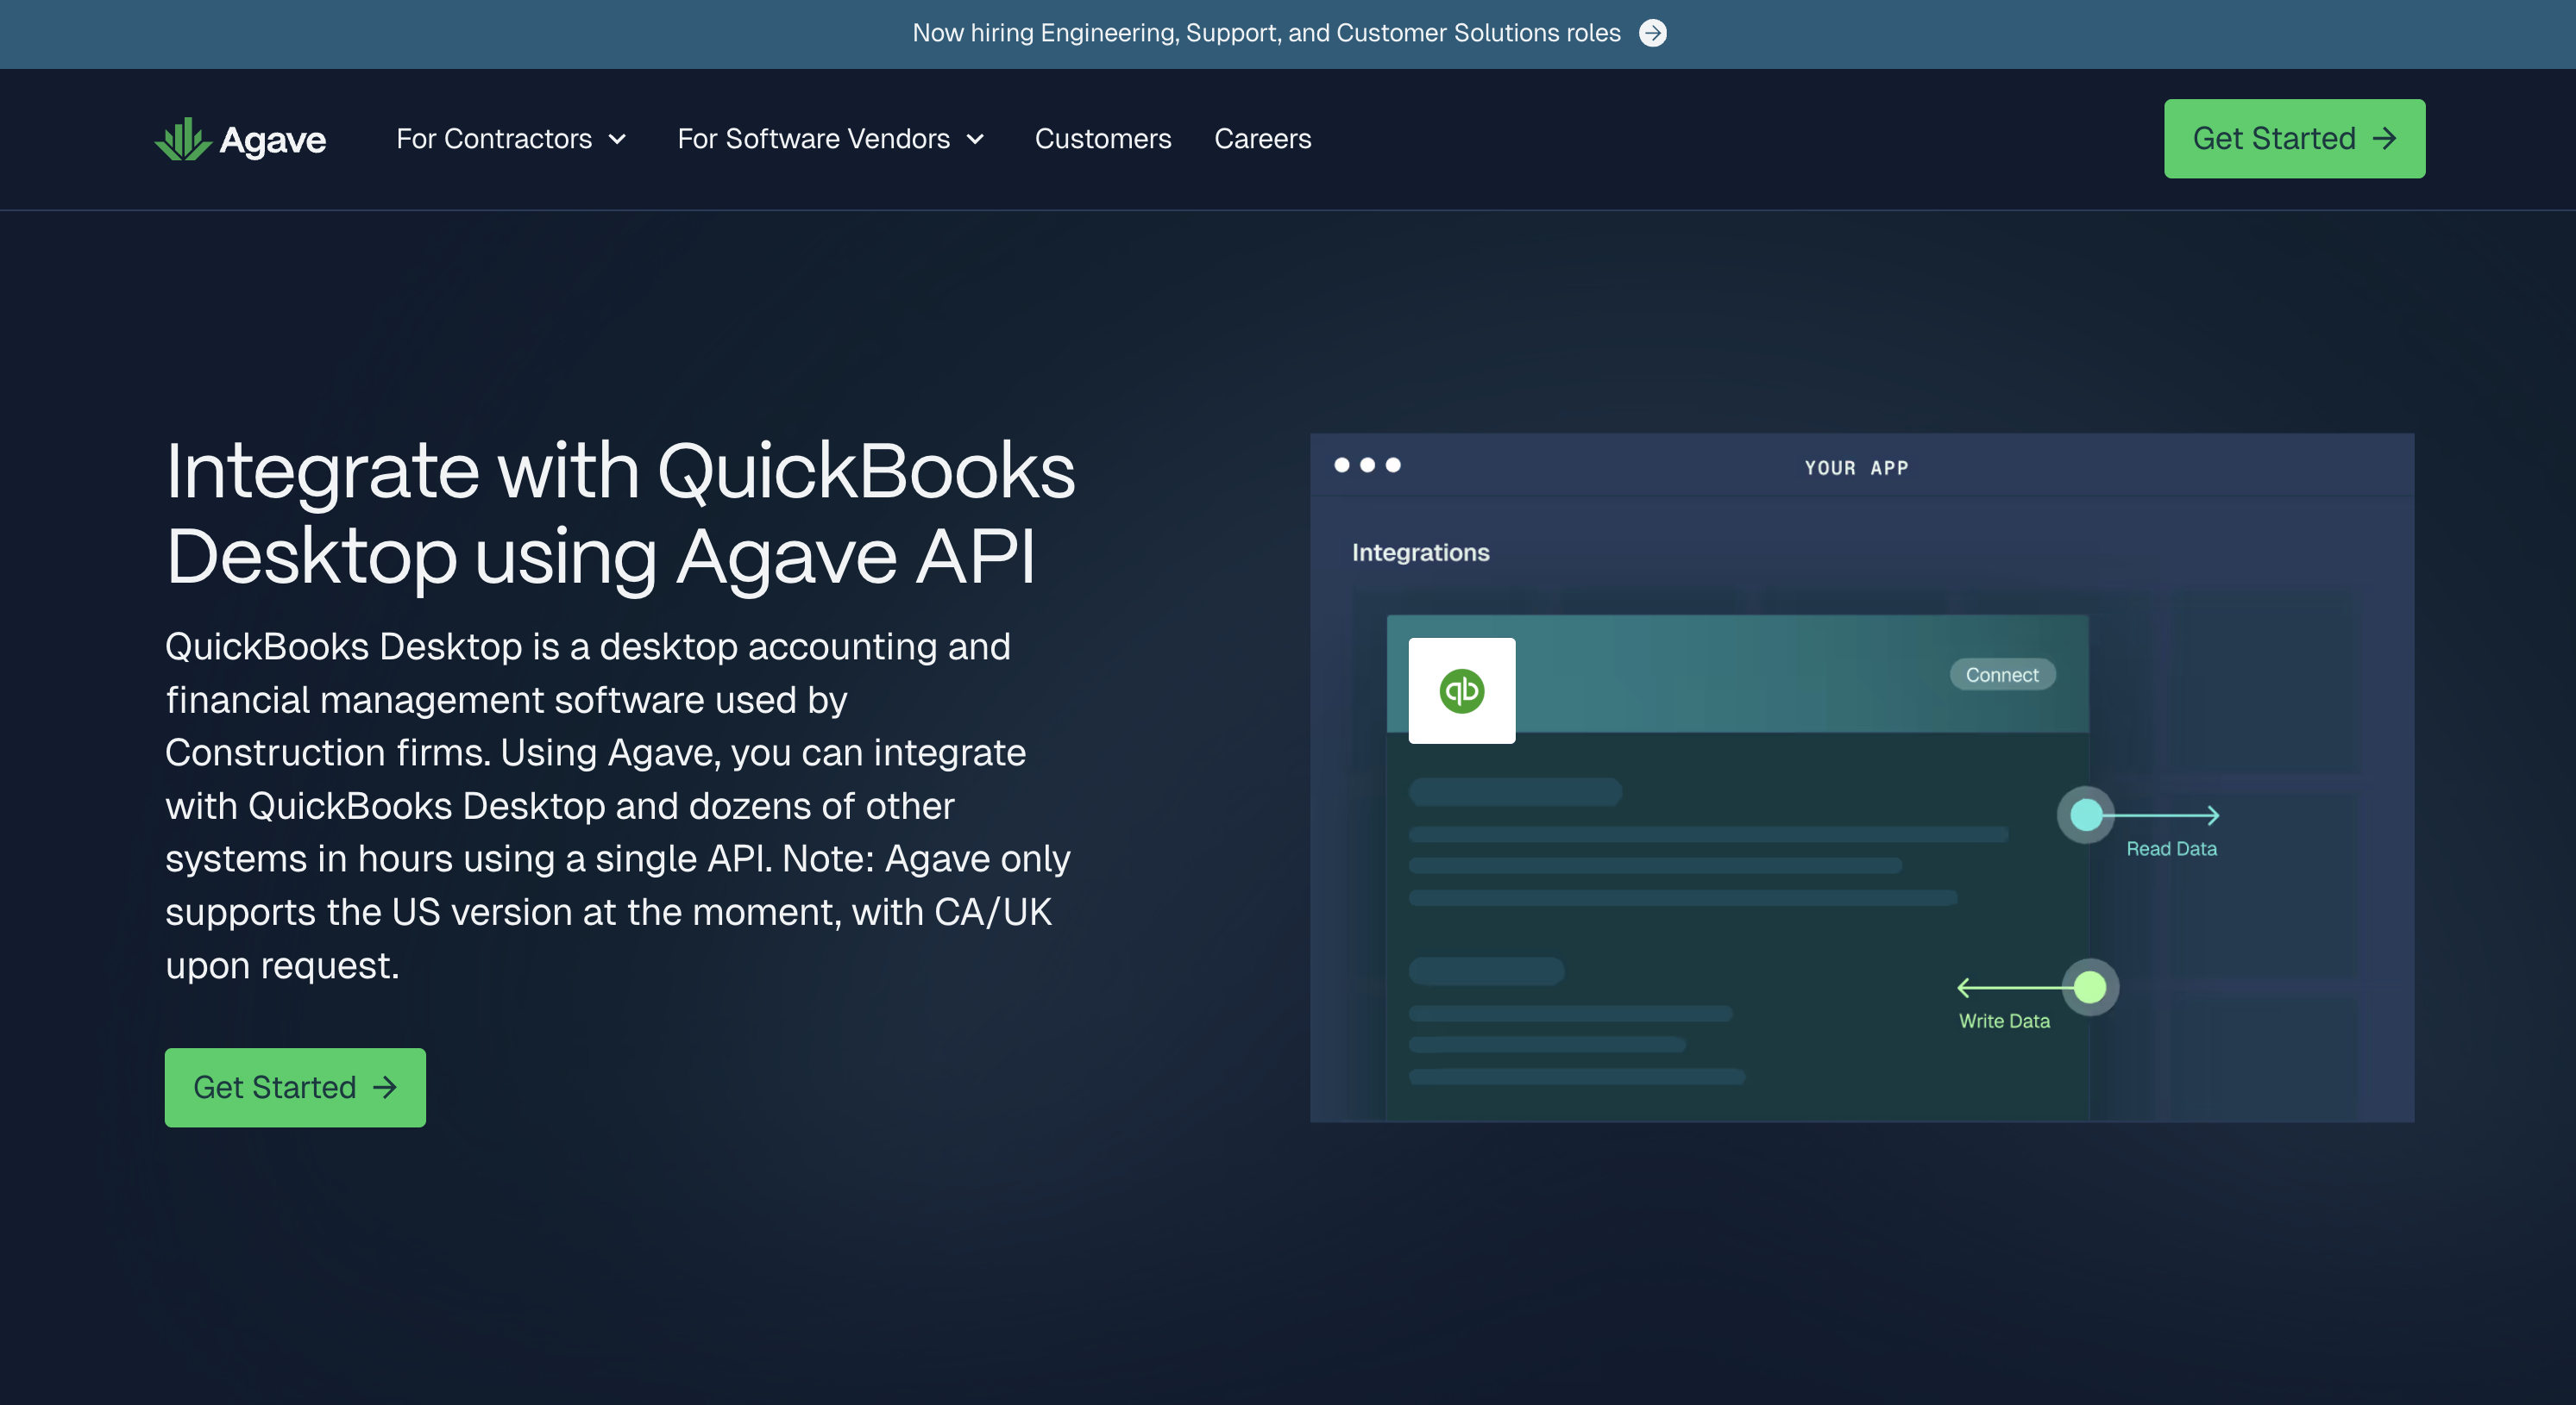
Task: Click the QuickBooks logo tile
Action: pyautogui.click(x=1461, y=690)
